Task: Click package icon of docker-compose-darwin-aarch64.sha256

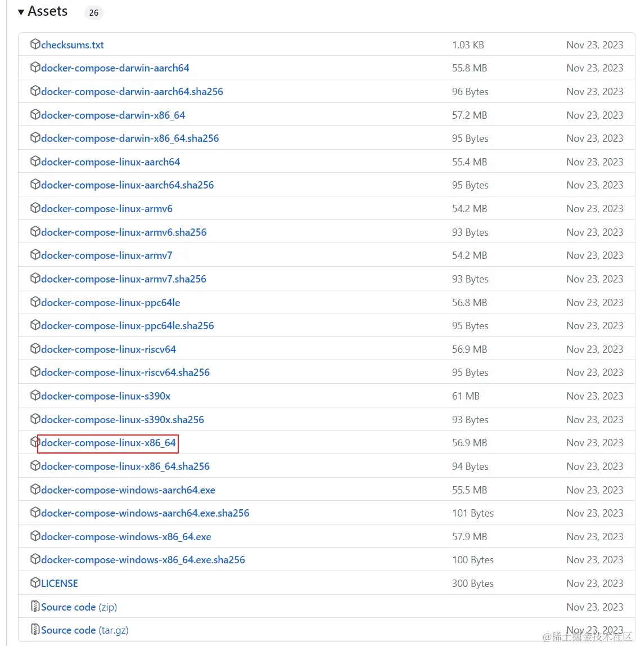Action: point(35,91)
